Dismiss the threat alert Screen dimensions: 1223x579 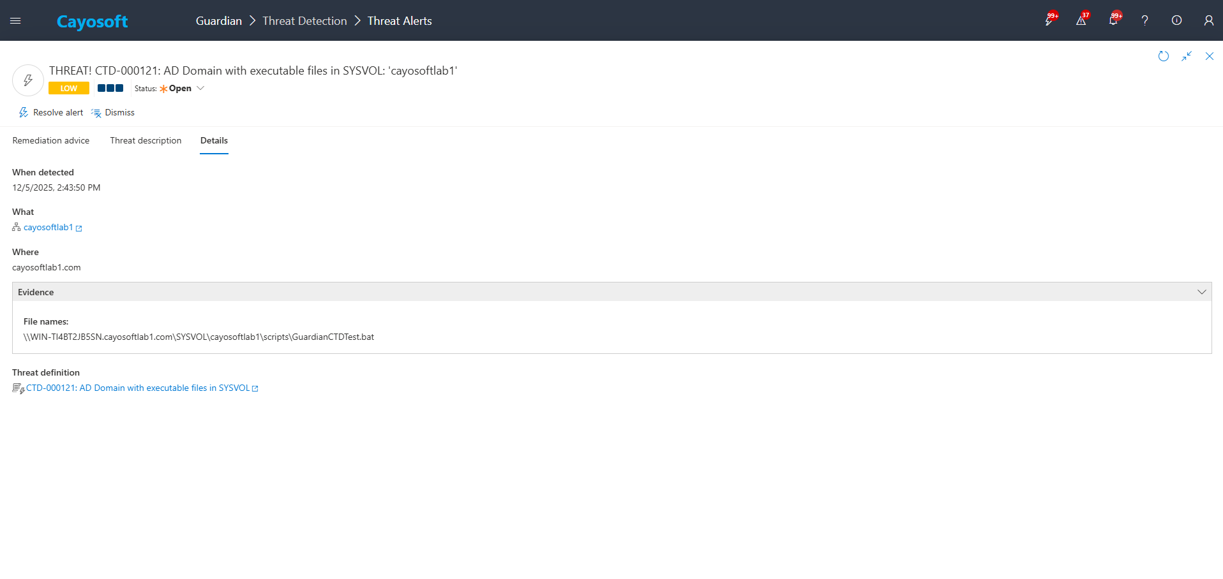point(113,113)
